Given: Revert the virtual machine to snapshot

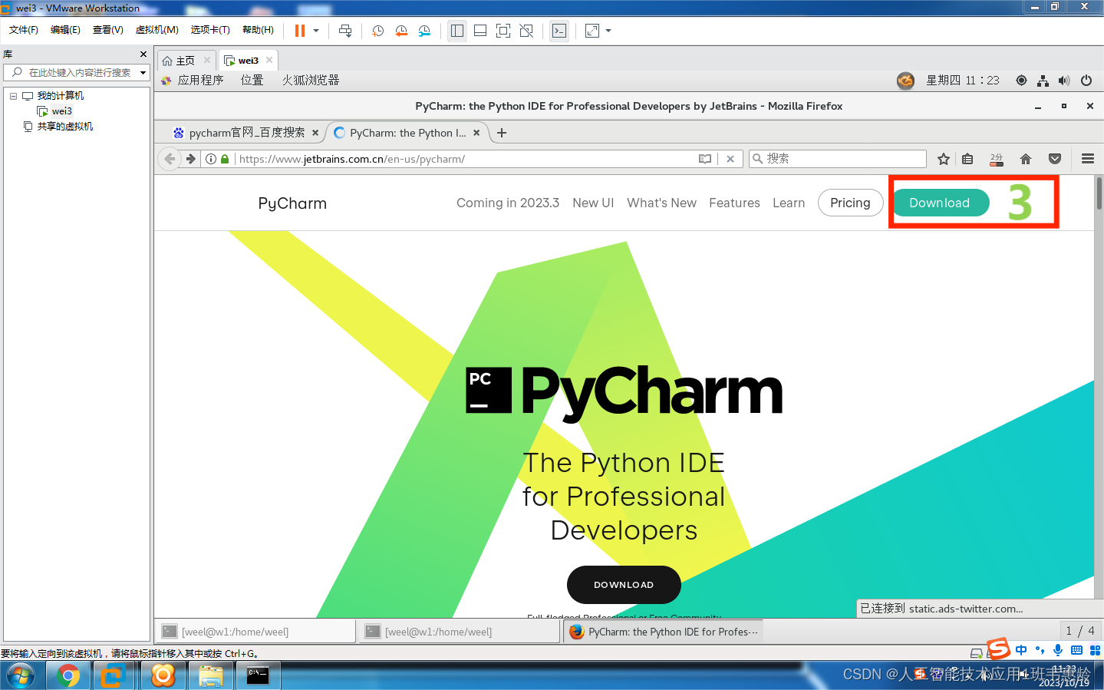Looking at the screenshot, I should tap(401, 31).
